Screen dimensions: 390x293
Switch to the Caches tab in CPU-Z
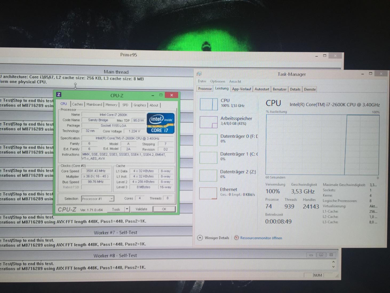77,104
